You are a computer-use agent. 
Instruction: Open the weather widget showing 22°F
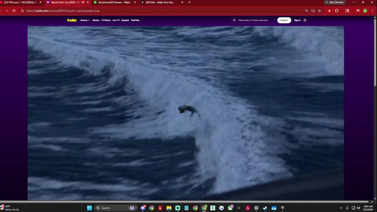point(10,208)
